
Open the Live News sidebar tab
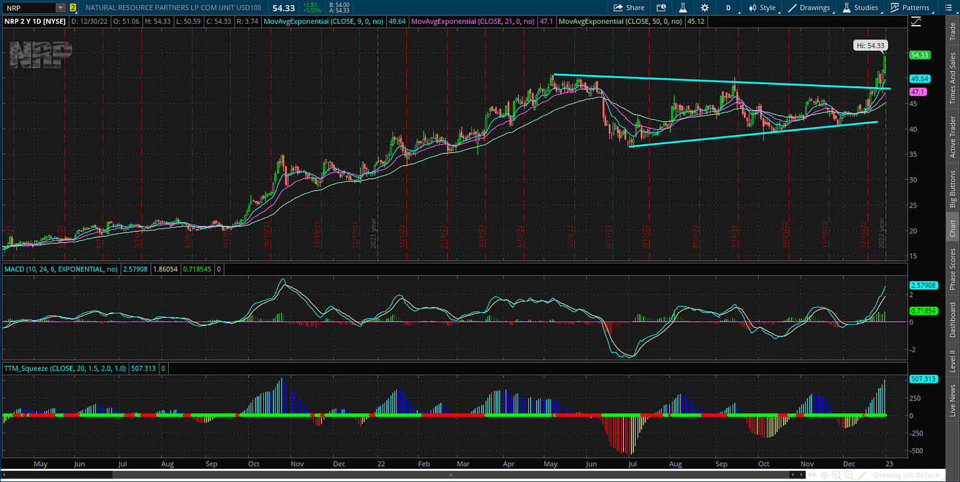(x=952, y=400)
